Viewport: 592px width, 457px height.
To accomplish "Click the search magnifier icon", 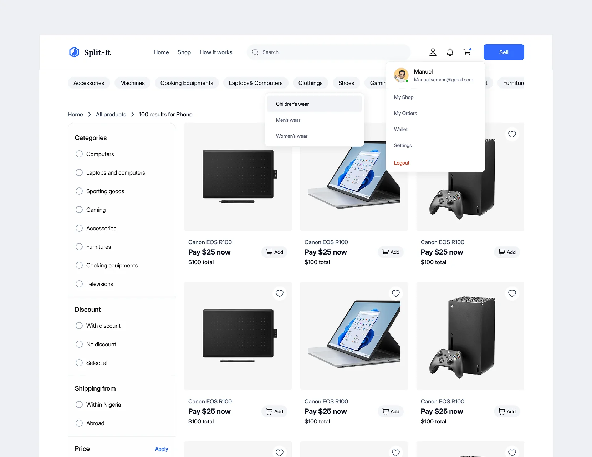I will [255, 52].
